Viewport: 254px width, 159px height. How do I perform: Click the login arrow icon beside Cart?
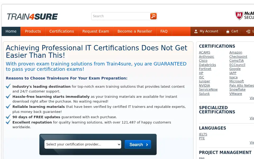(248, 32)
